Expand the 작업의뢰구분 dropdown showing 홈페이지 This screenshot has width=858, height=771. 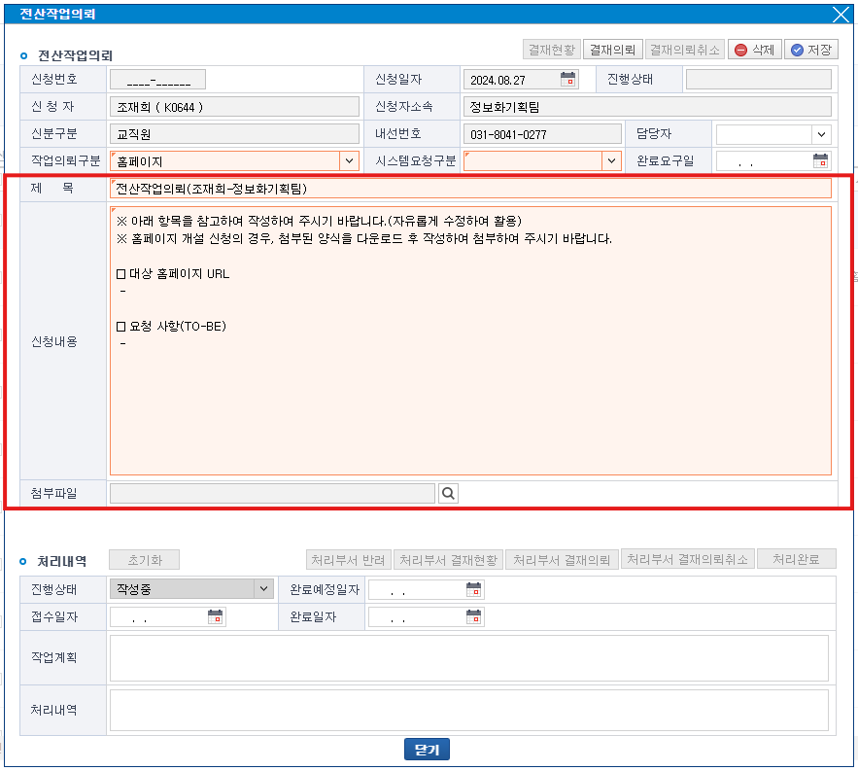click(349, 161)
